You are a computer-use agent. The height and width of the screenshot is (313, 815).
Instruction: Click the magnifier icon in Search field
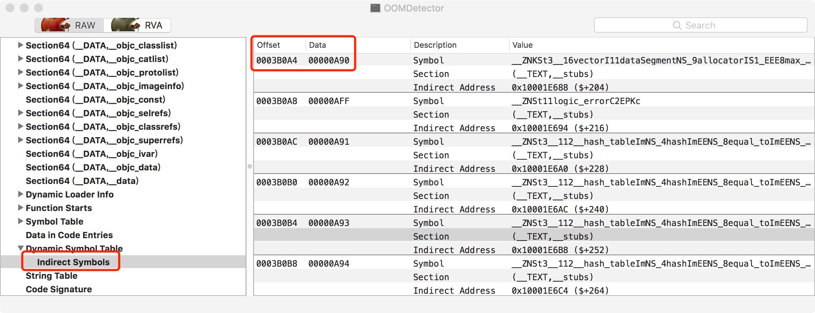tap(677, 25)
